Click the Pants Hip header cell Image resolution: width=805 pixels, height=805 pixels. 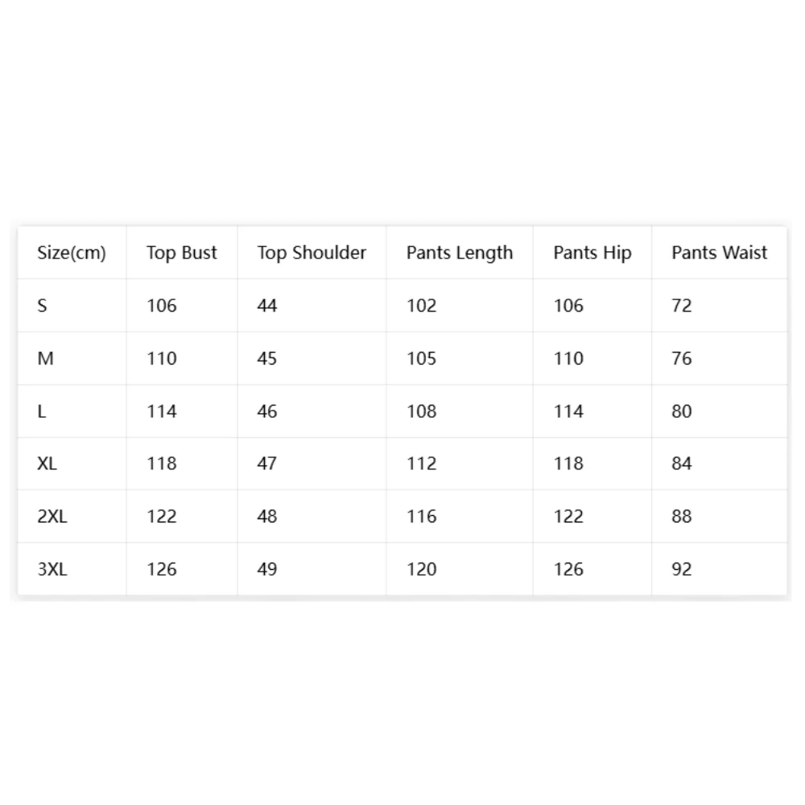(x=592, y=253)
